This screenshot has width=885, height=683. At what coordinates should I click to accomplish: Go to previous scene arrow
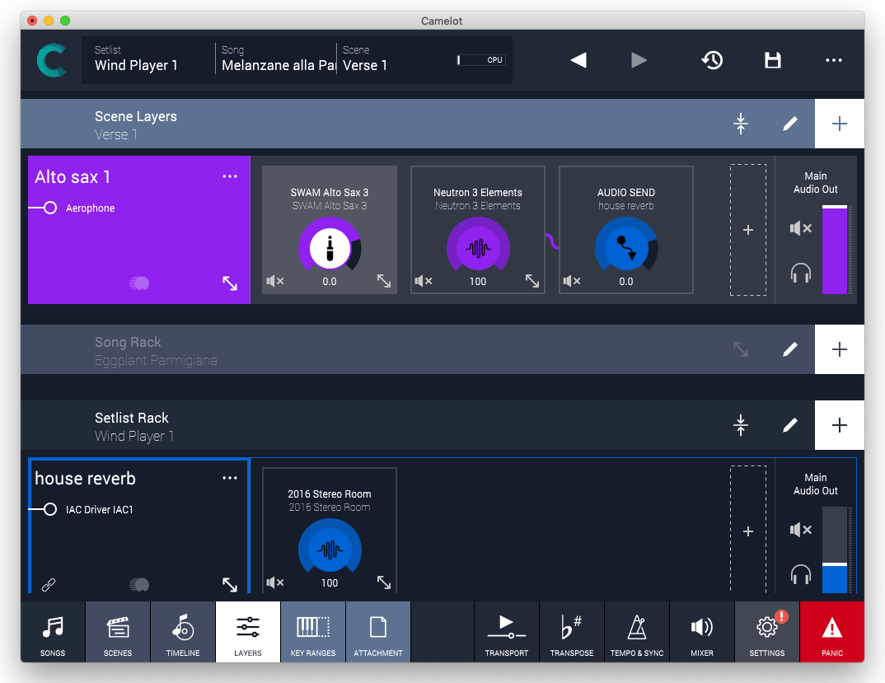(578, 60)
